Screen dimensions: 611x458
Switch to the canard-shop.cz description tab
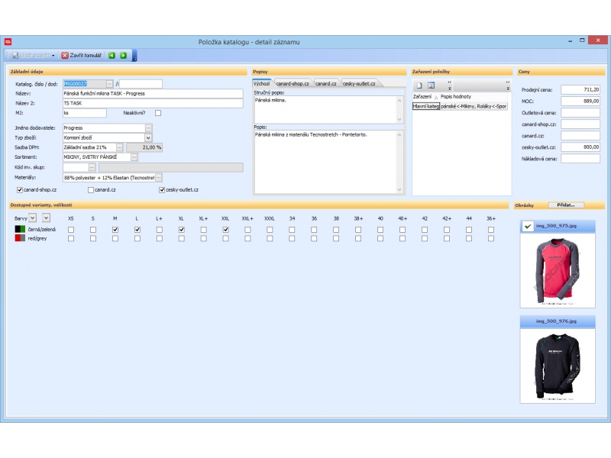click(x=292, y=83)
